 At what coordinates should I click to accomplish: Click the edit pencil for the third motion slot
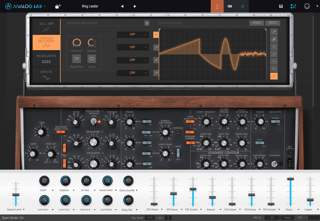click(156, 60)
